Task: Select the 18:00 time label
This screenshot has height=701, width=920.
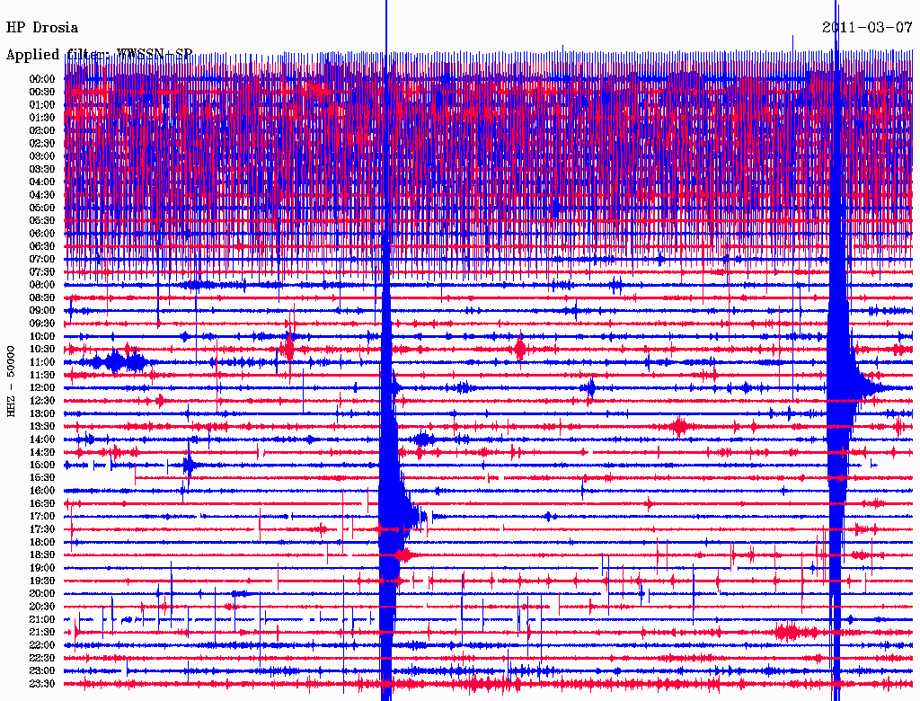Action: coord(42,542)
